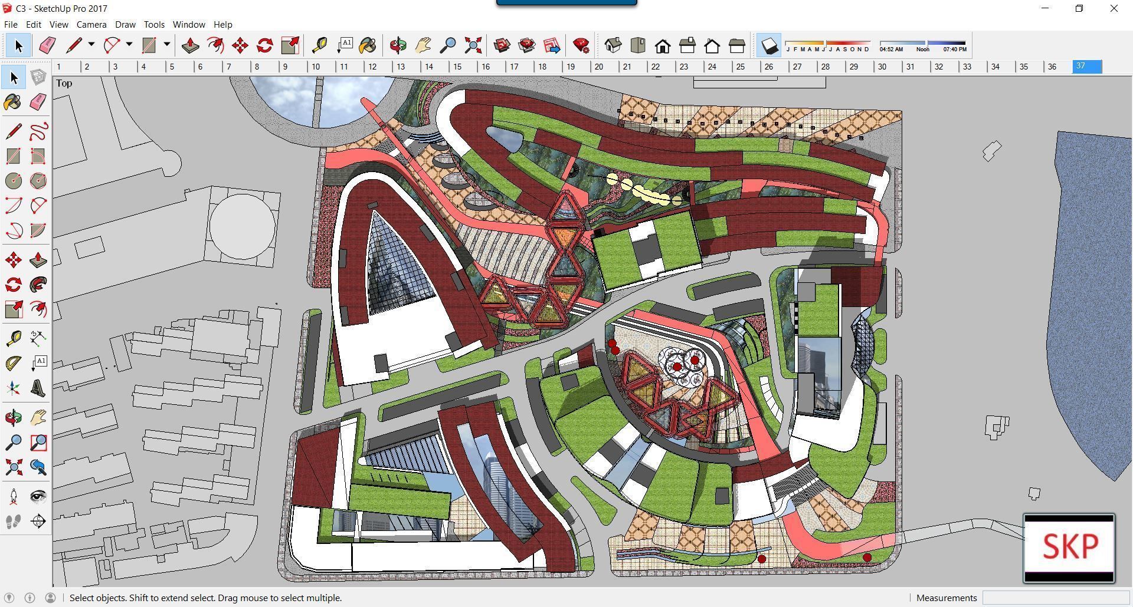Click the Zoom magnifier in top toolbar
The height and width of the screenshot is (607, 1133).
pyautogui.click(x=448, y=45)
